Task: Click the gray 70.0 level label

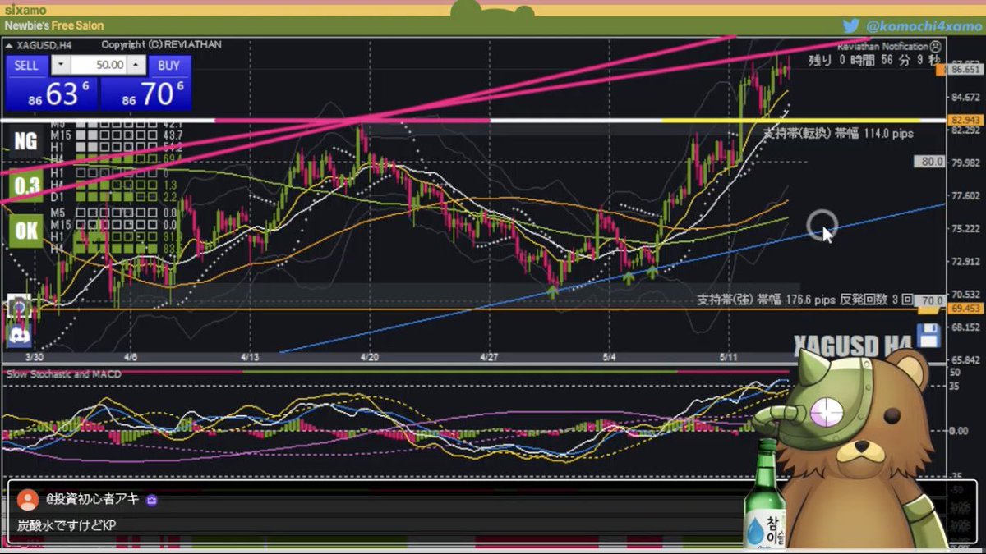Action: click(x=929, y=301)
